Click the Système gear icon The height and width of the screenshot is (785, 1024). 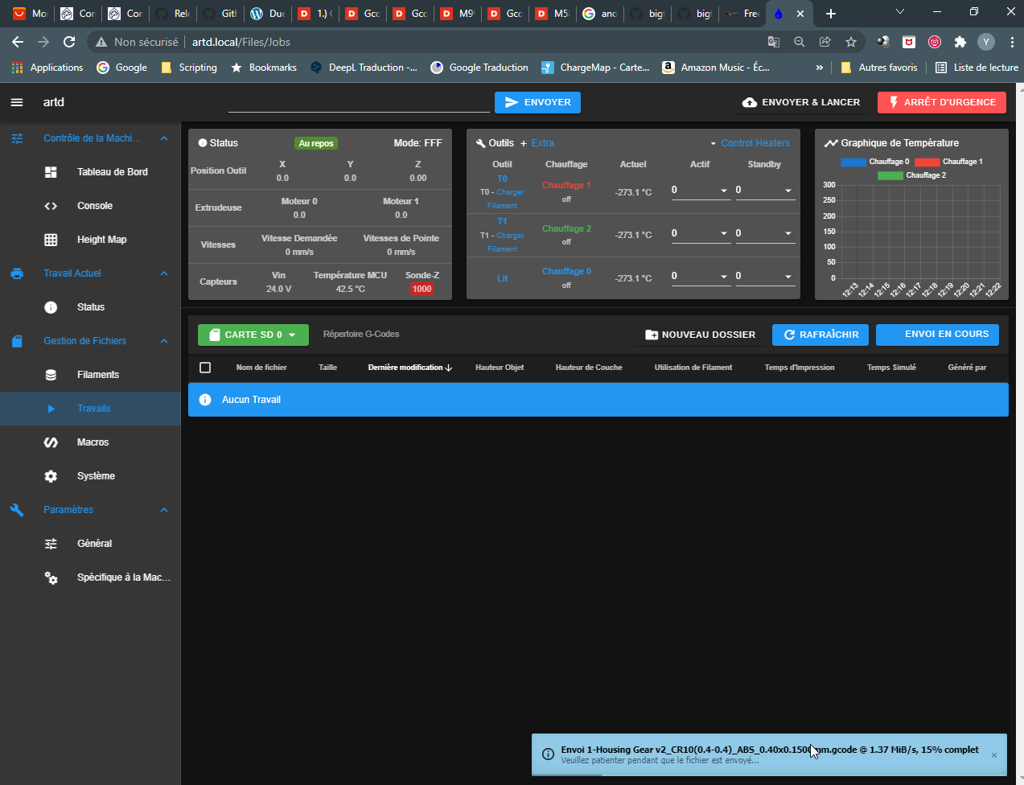[51, 476]
